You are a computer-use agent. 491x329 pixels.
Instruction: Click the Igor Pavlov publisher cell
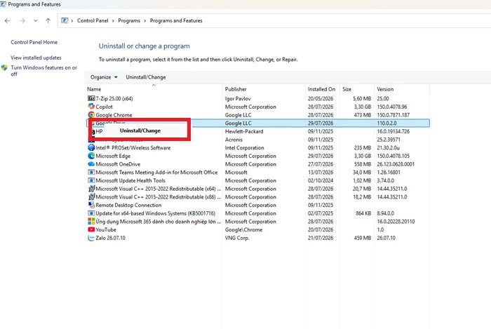pyautogui.click(x=238, y=99)
